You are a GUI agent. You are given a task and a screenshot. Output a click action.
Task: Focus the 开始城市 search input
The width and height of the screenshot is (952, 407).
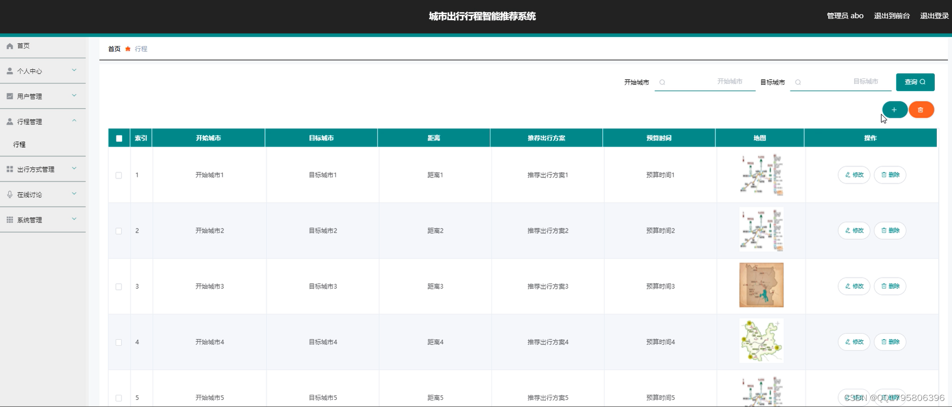pyautogui.click(x=705, y=82)
